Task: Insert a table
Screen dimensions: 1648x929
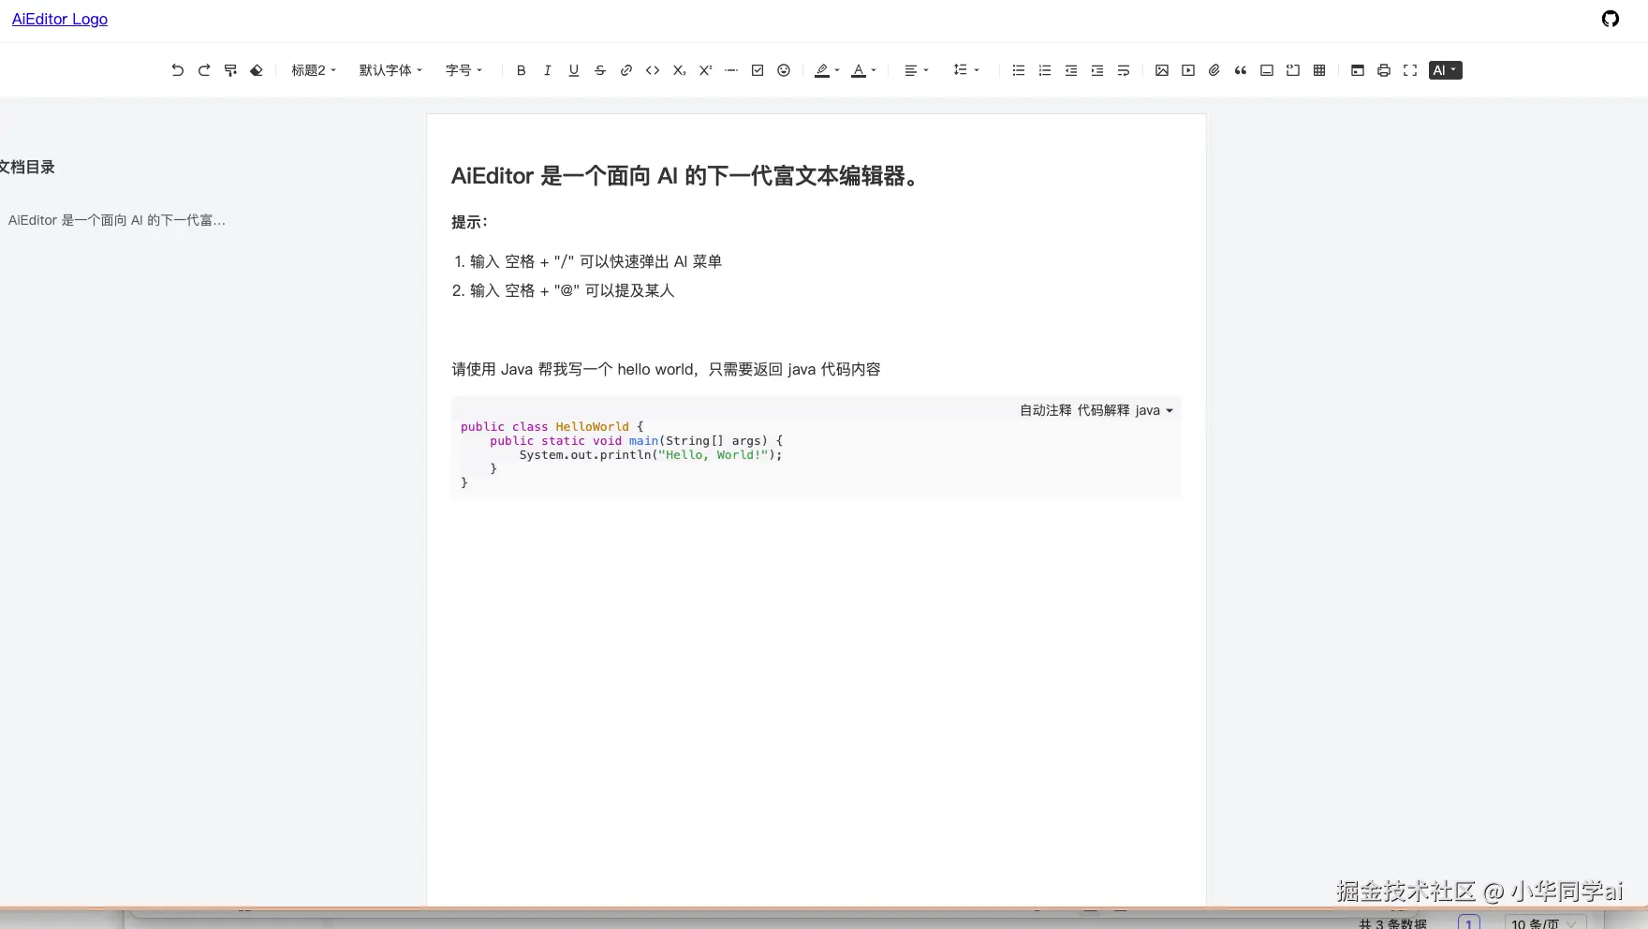Action: click(x=1319, y=70)
